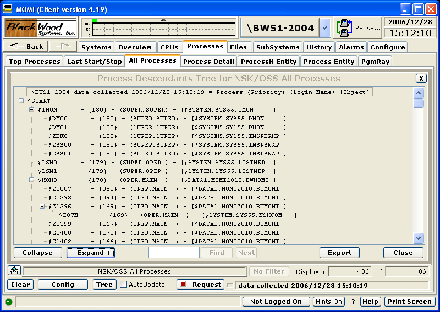This screenshot has width=440, height=312.
Task: Click the Tree button
Action: 105,285
